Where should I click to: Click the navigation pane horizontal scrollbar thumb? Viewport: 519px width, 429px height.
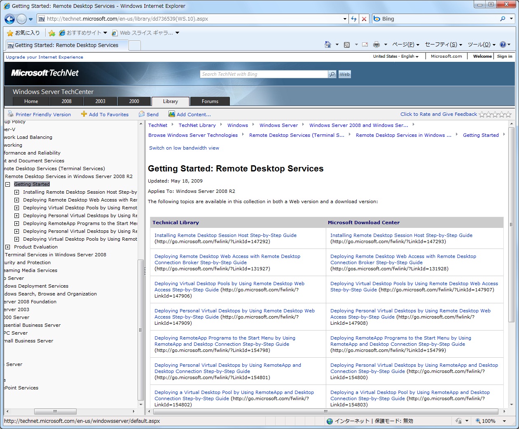[55, 411]
